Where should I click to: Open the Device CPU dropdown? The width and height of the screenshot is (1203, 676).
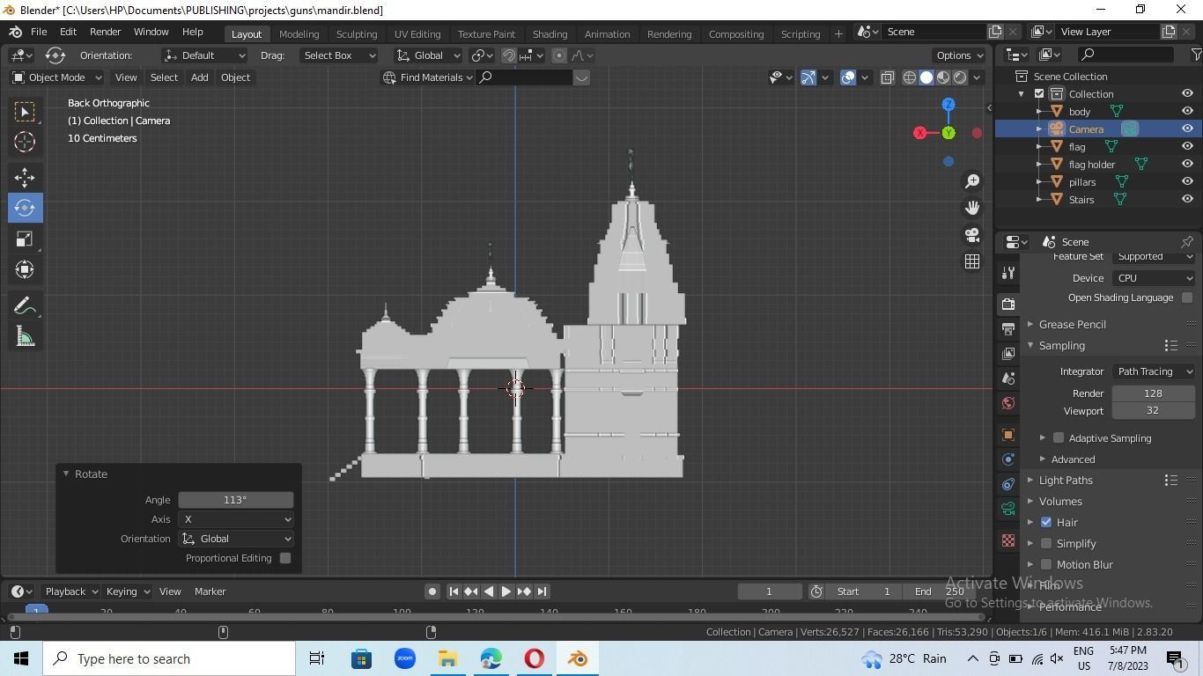[1154, 278]
